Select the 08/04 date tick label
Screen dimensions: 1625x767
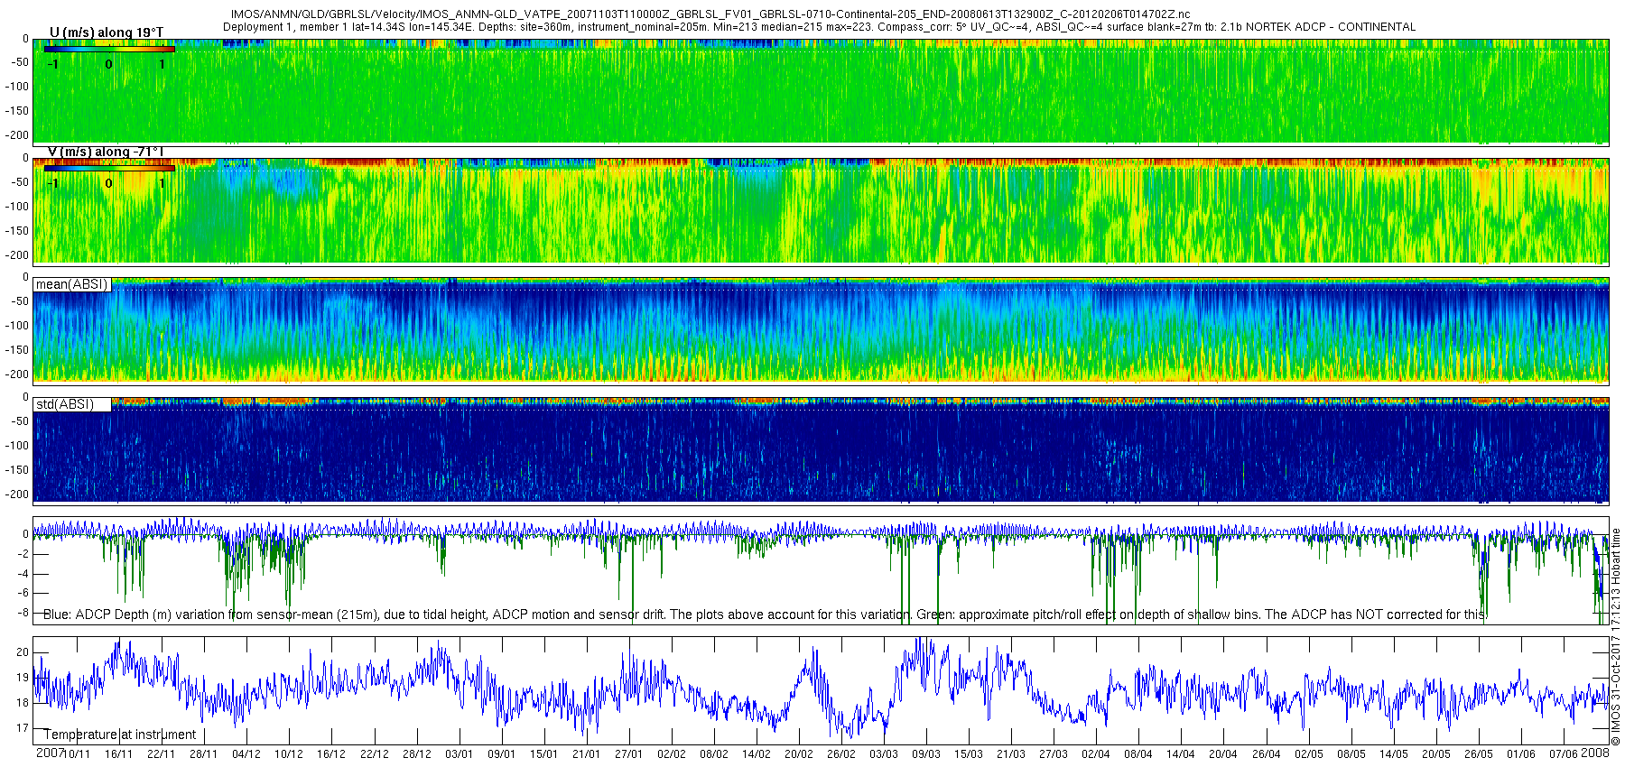(1138, 754)
